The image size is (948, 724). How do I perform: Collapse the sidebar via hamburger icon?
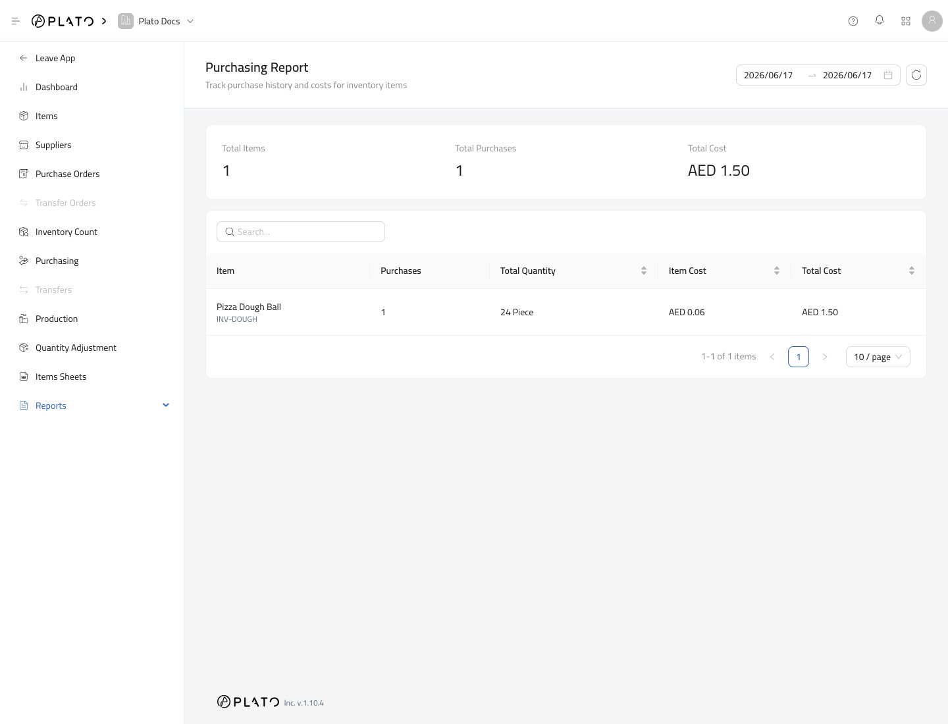pyautogui.click(x=16, y=21)
